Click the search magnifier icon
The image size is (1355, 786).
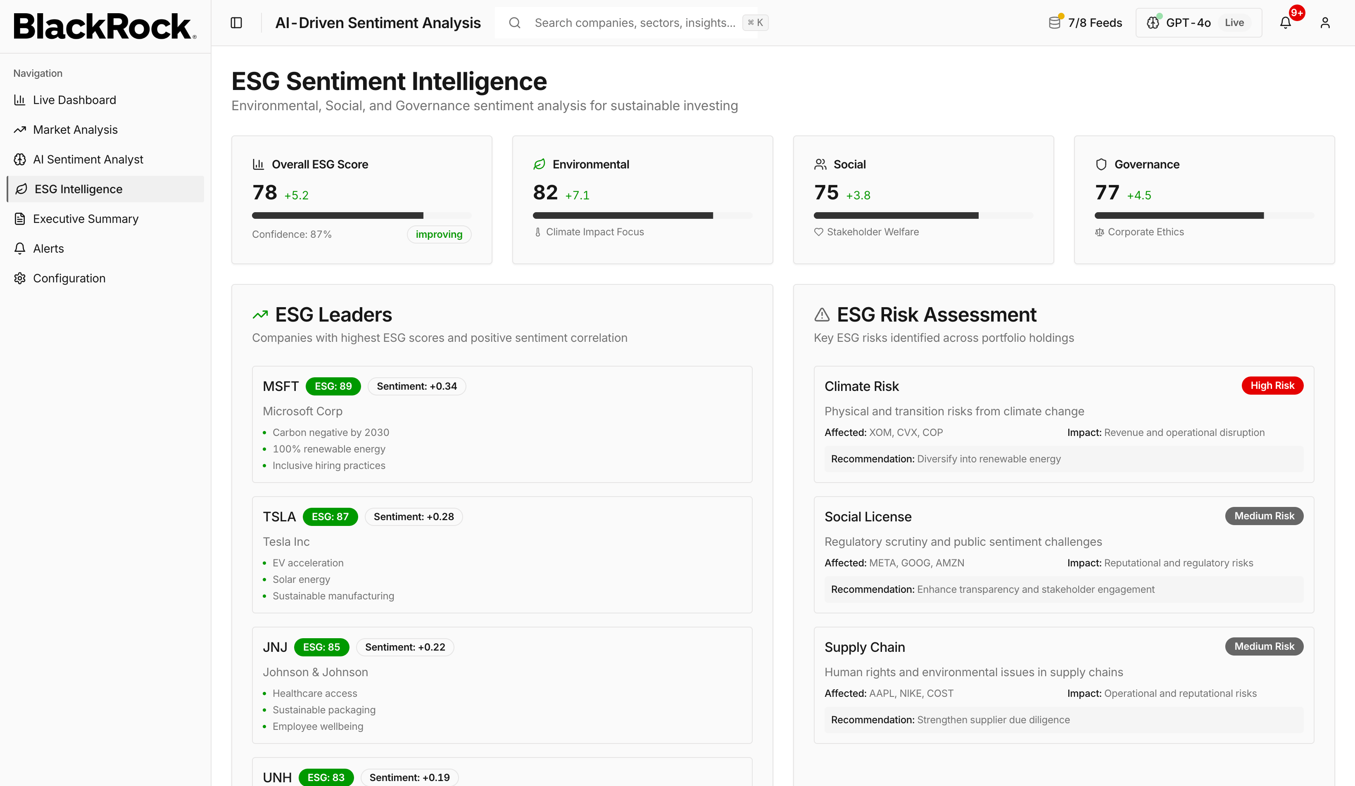point(515,23)
